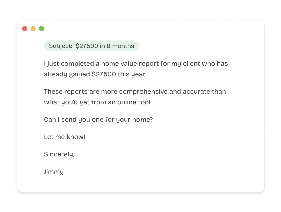
Task: Click the "Jimmy" signature
Action: (x=54, y=172)
